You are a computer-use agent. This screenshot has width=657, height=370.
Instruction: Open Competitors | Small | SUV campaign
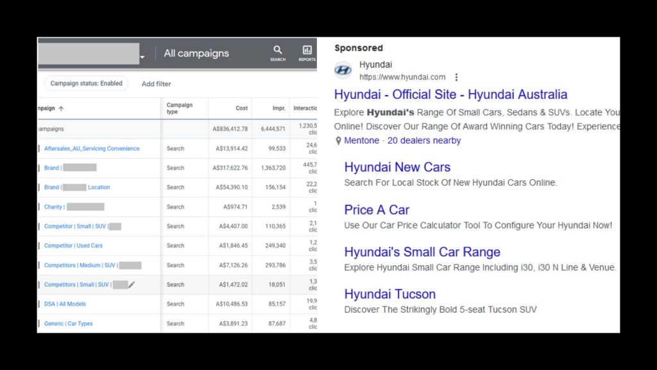click(x=86, y=285)
